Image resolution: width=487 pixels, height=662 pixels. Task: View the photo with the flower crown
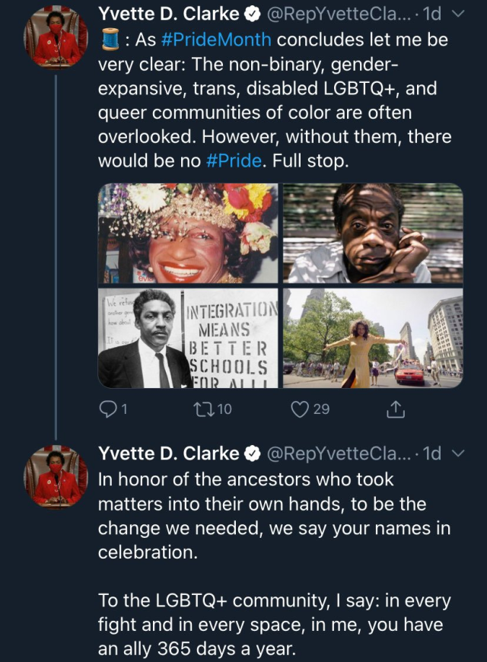(188, 233)
